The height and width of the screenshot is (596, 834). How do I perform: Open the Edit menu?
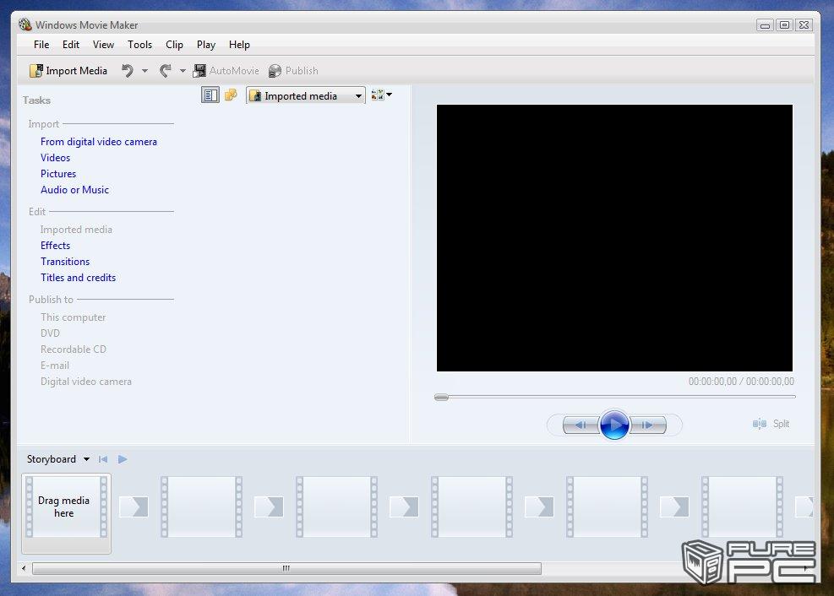[71, 45]
